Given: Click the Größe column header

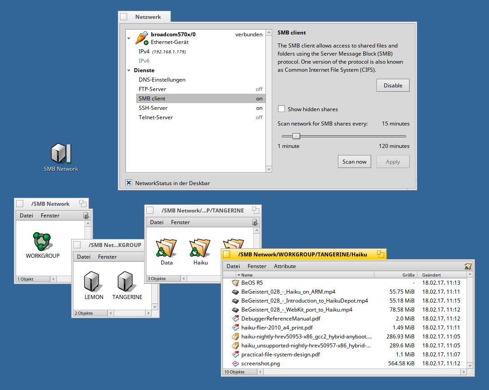Looking at the screenshot, I should click(395, 275).
